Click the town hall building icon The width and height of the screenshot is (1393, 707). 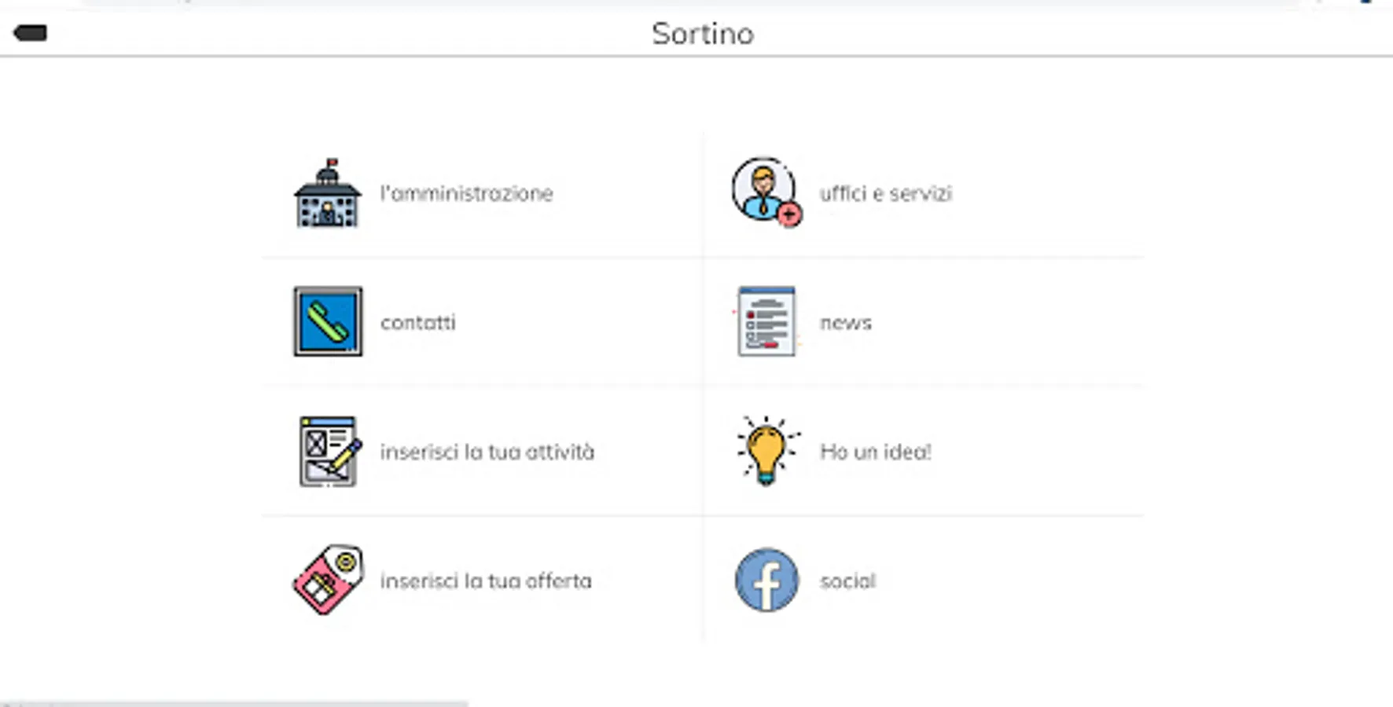328,194
